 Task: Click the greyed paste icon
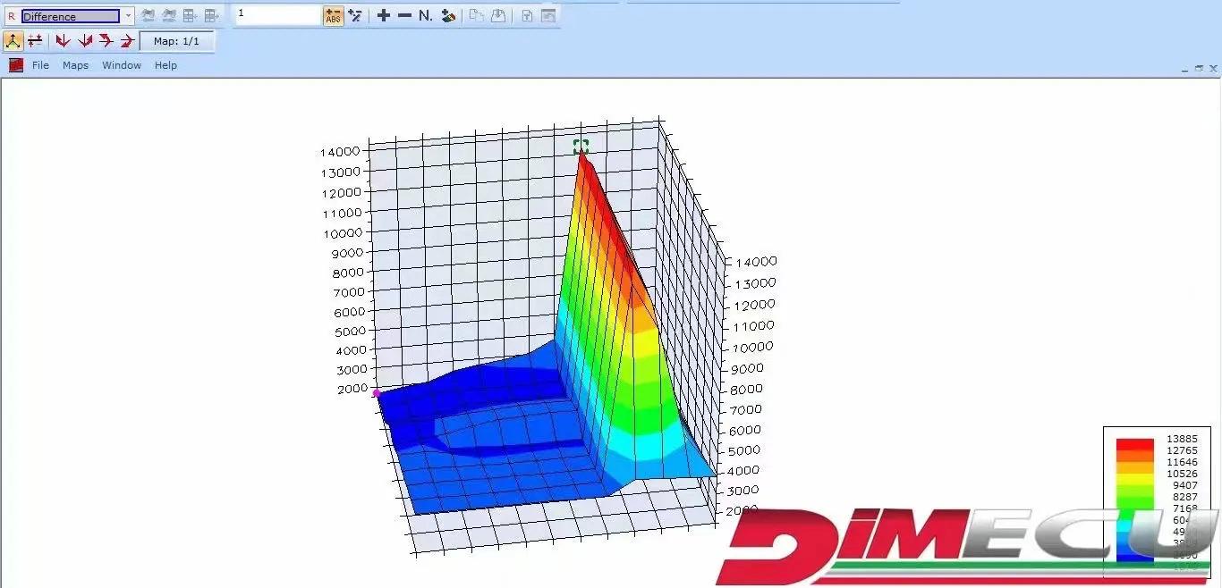[x=498, y=15]
